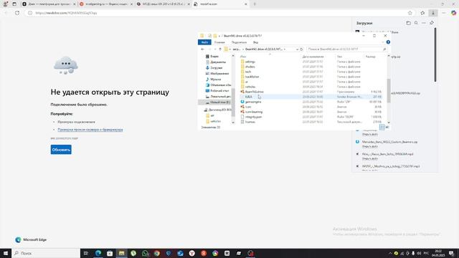Click the file list vertical scrollbar
This screenshot has height=258, width=459.
pos(389,91)
